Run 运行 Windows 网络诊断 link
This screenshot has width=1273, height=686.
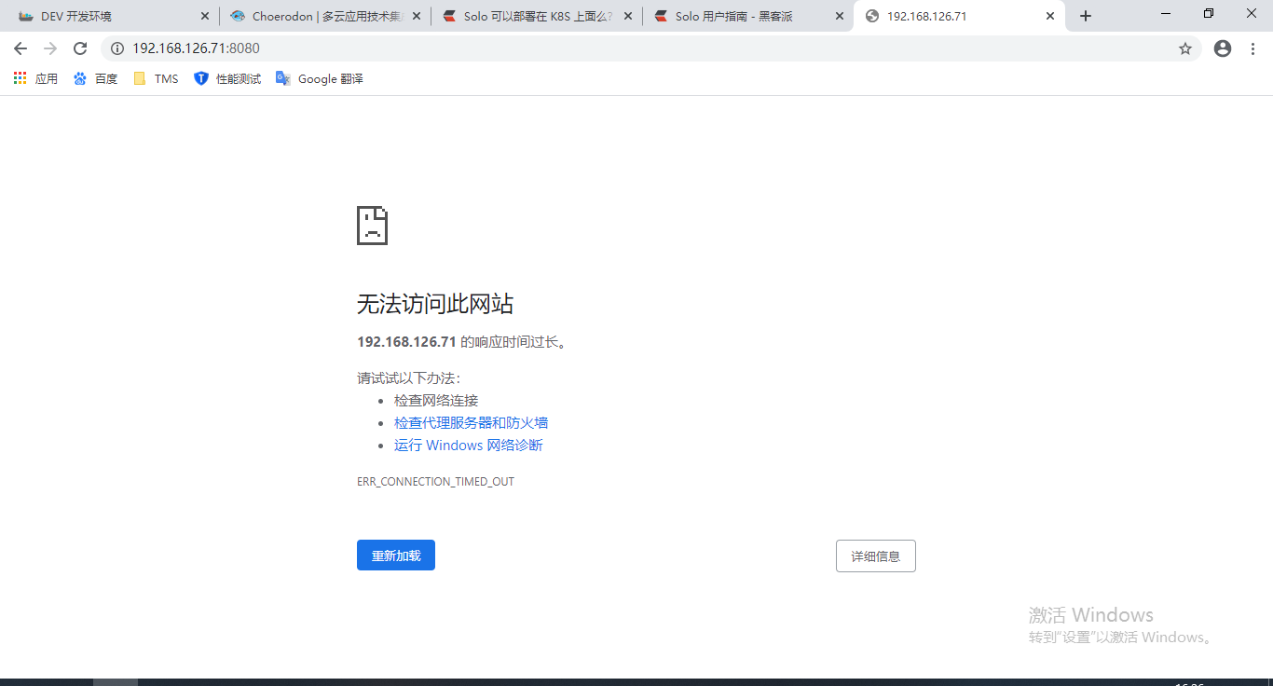[469, 446]
